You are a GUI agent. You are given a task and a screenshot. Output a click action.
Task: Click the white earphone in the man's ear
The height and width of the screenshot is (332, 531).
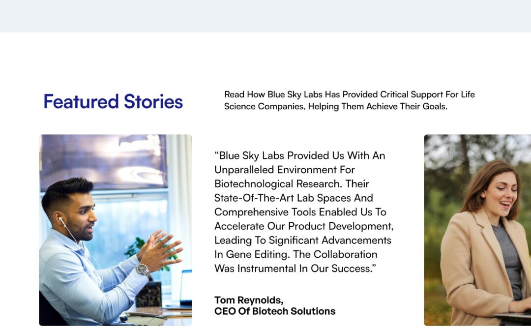pyautogui.click(x=61, y=220)
